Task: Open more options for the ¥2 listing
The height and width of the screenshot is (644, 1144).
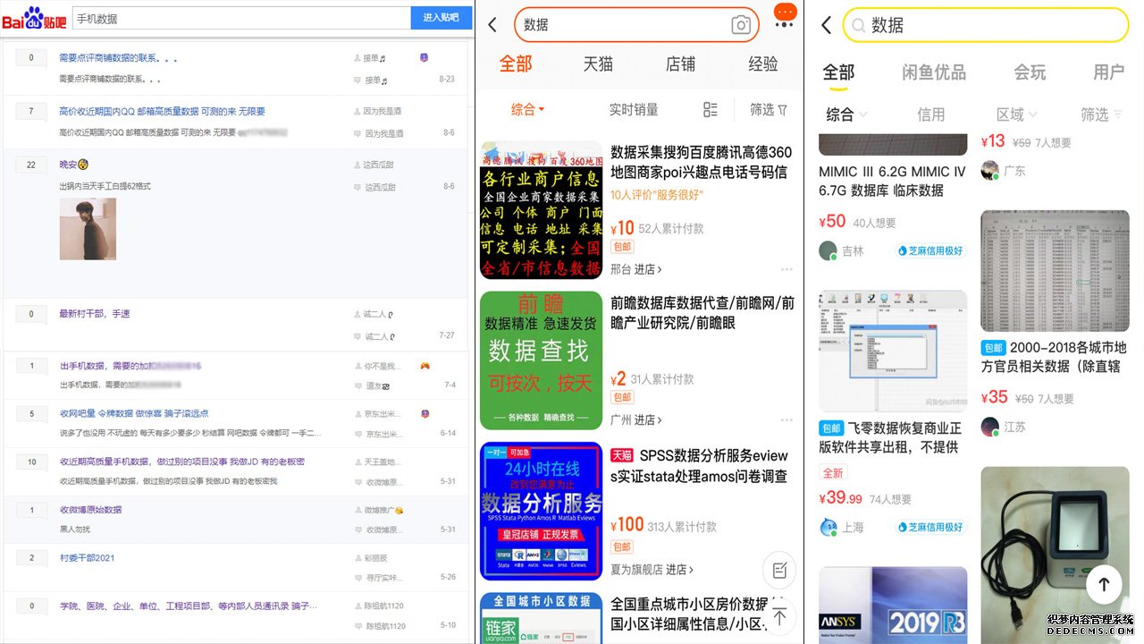Action: coord(786,419)
